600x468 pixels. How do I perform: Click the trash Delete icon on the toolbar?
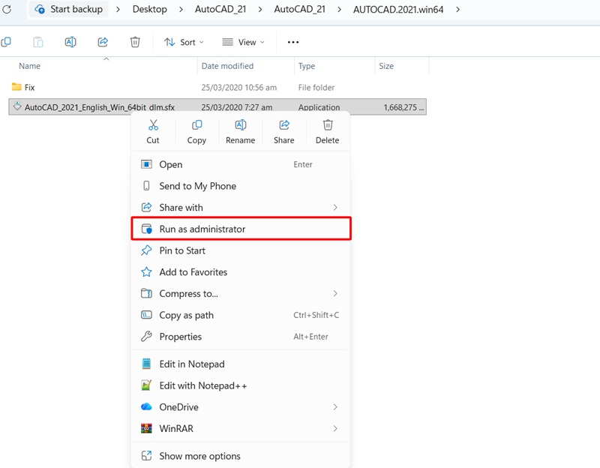pyautogui.click(x=135, y=43)
